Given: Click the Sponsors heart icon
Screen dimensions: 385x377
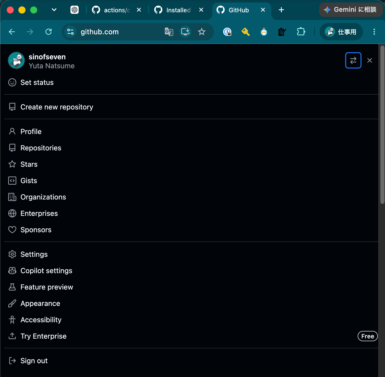Looking at the screenshot, I should pos(12,230).
